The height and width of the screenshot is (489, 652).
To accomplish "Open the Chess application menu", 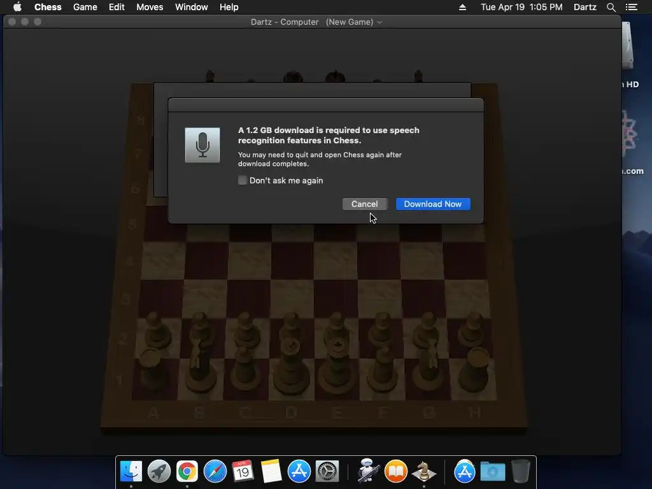I will 48,7.
